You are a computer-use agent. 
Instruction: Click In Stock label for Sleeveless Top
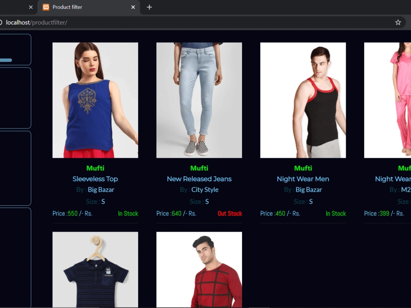[128, 214]
